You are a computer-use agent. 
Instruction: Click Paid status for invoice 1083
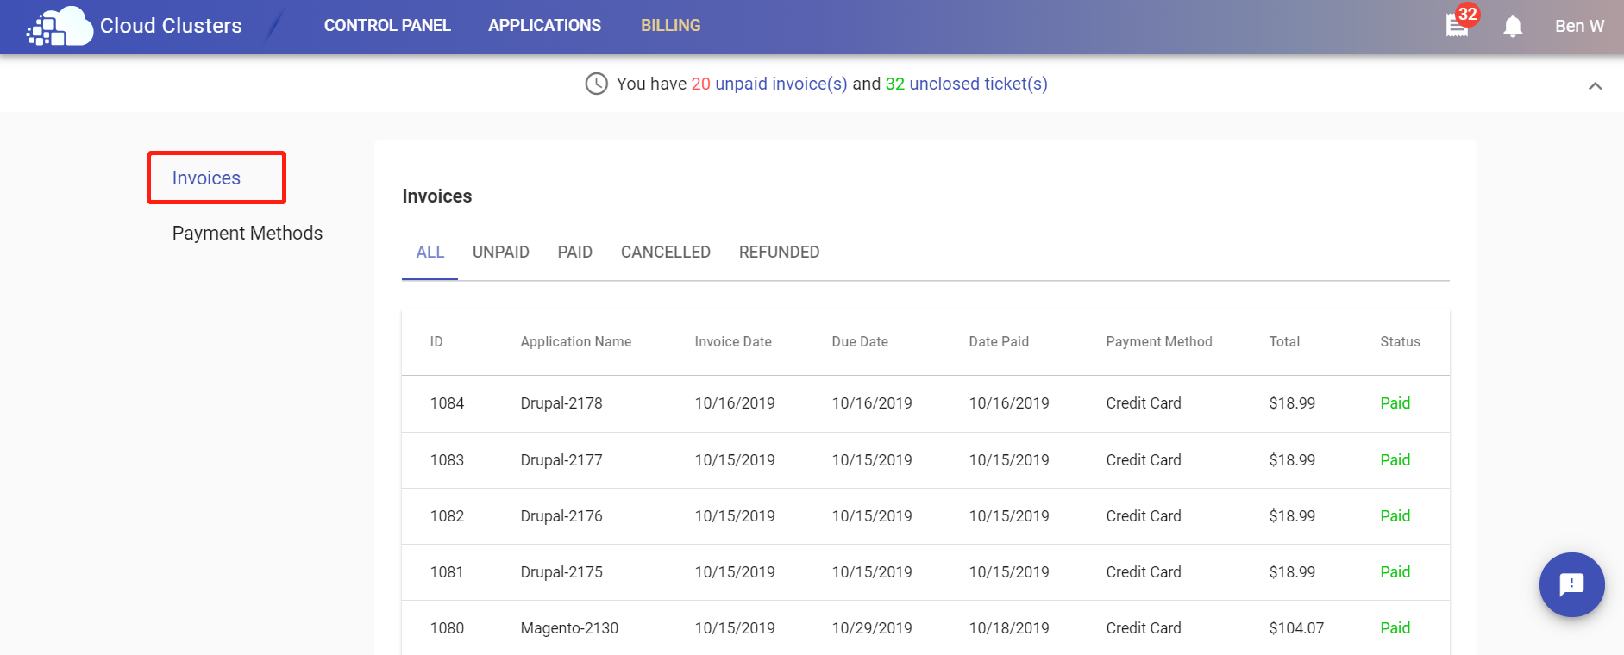click(1395, 460)
